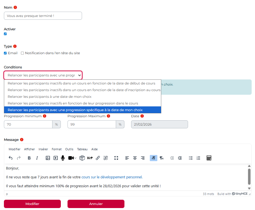Click the Bold formatting icon
255x210 pixels.
coord(29,158)
